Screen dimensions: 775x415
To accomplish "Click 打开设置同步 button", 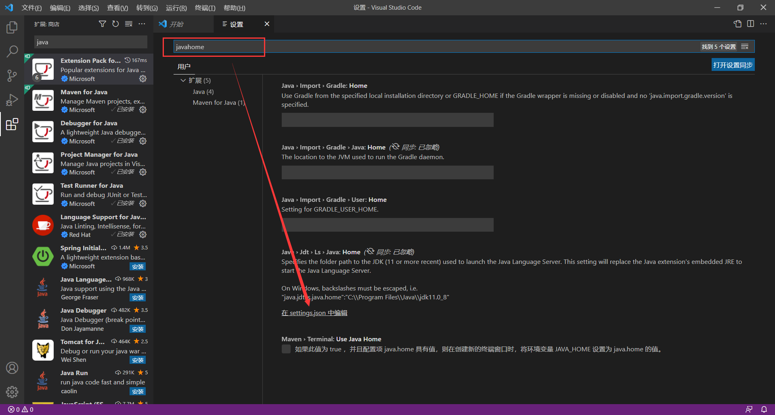I will pyautogui.click(x=733, y=65).
